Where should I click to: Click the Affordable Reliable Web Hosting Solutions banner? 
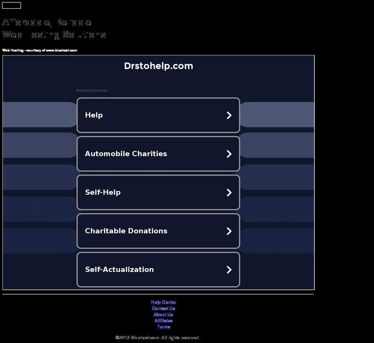pyautogui.click(x=54, y=28)
